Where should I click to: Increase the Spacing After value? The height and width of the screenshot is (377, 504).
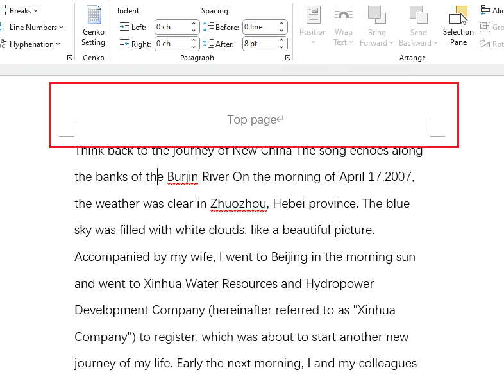point(281,40)
